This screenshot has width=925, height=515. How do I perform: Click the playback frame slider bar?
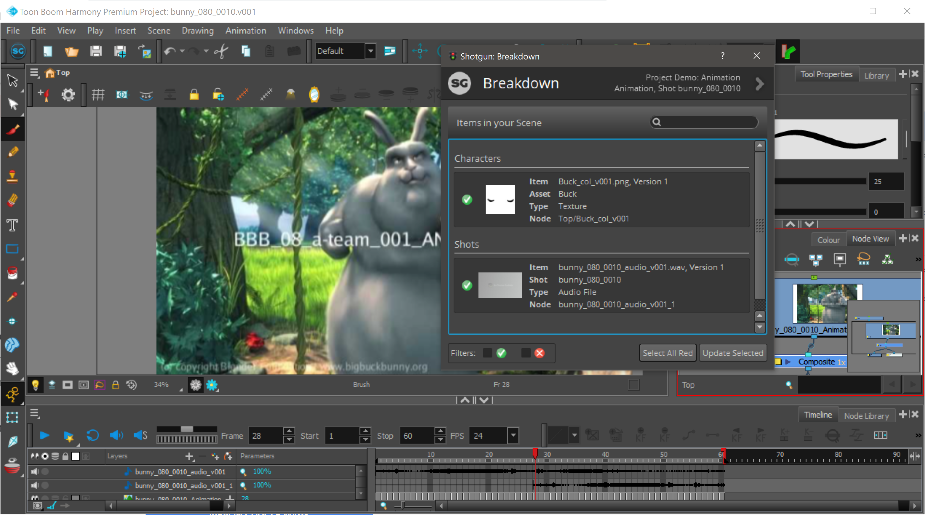pos(187,429)
